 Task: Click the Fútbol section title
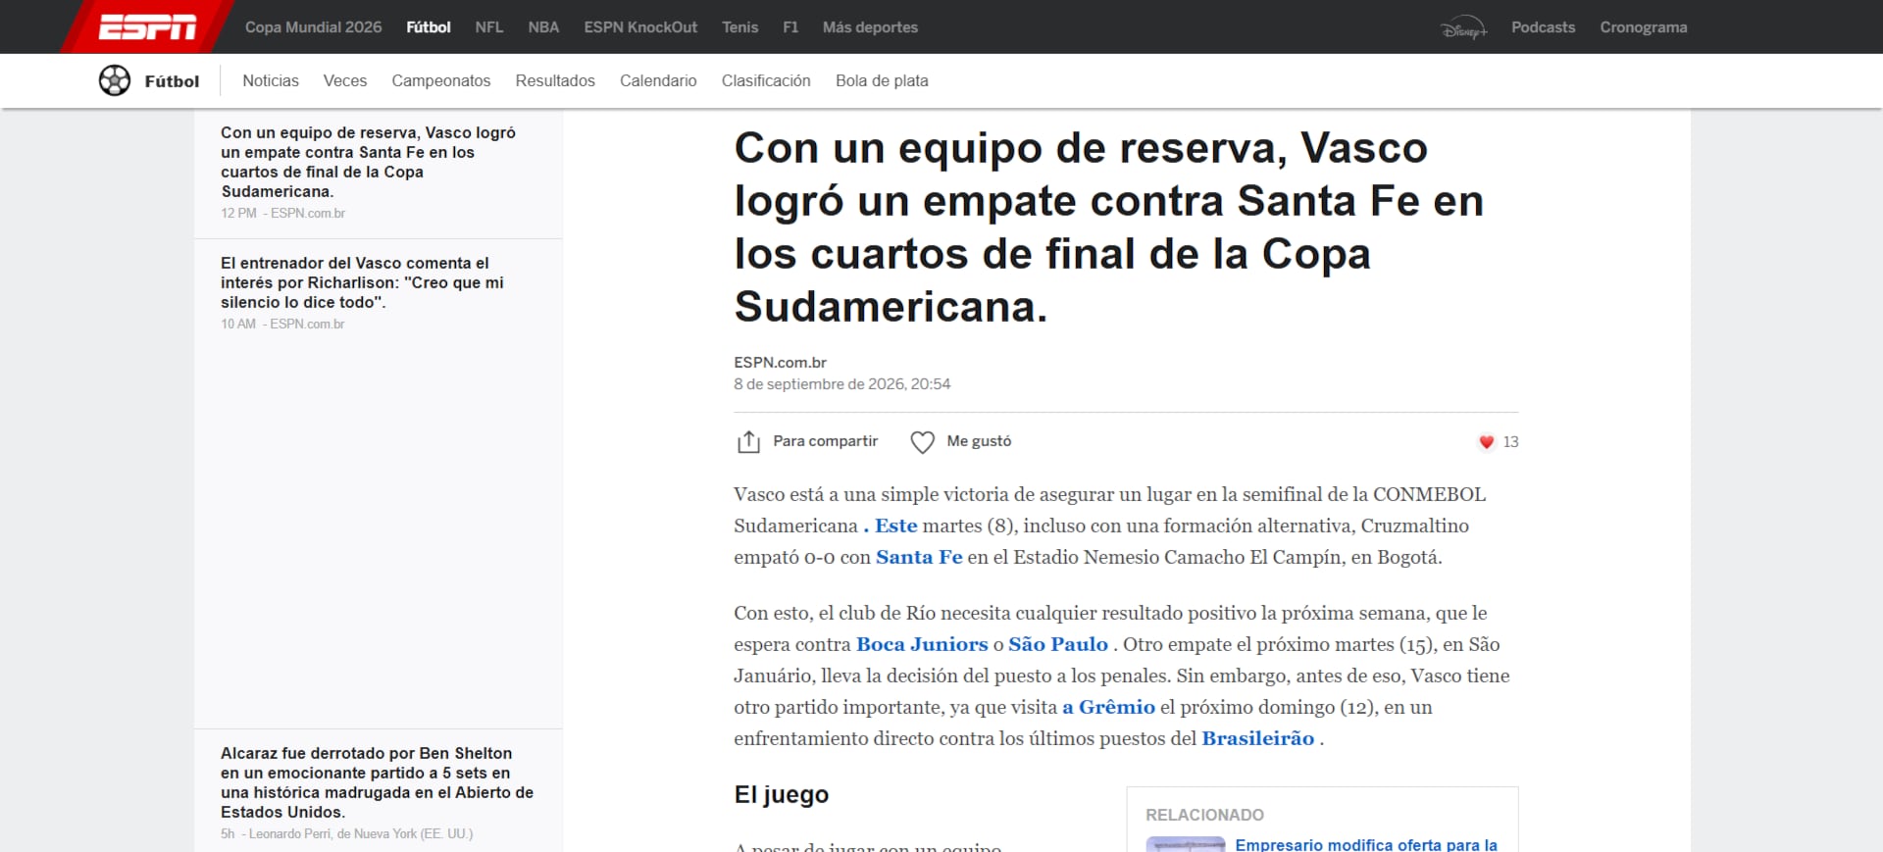click(172, 81)
